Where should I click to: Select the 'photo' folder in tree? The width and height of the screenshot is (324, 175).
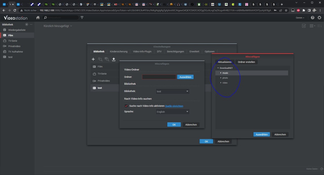click(225, 78)
